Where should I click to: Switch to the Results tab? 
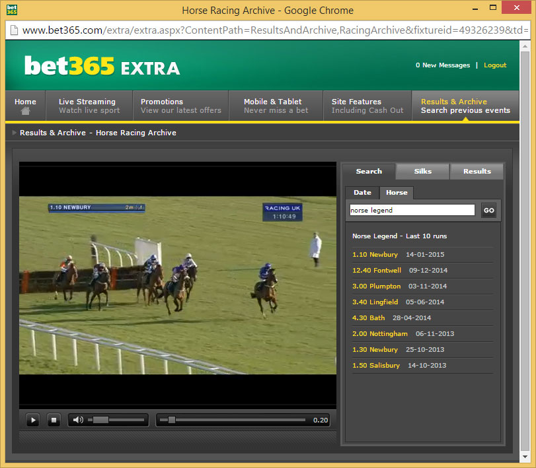coord(477,172)
